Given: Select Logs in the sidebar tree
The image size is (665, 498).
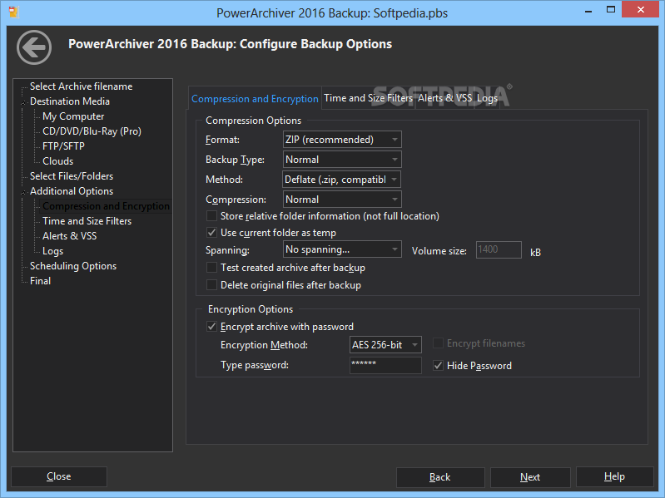Looking at the screenshot, I should (52, 251).
